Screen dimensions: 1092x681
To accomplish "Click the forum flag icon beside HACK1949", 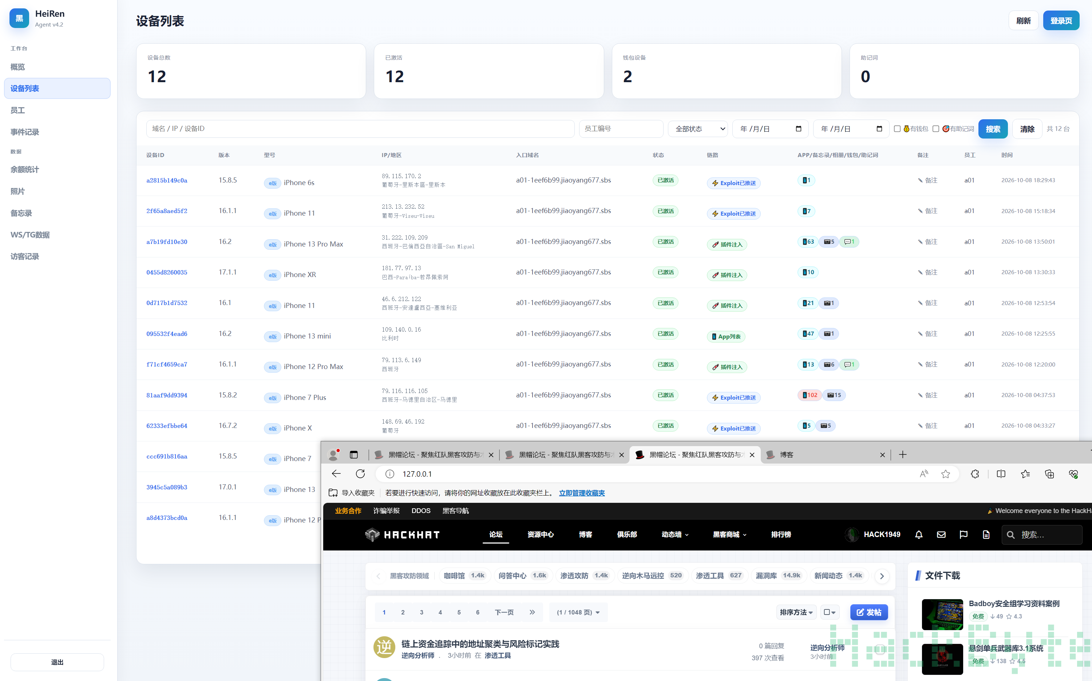I will (964, 534).
